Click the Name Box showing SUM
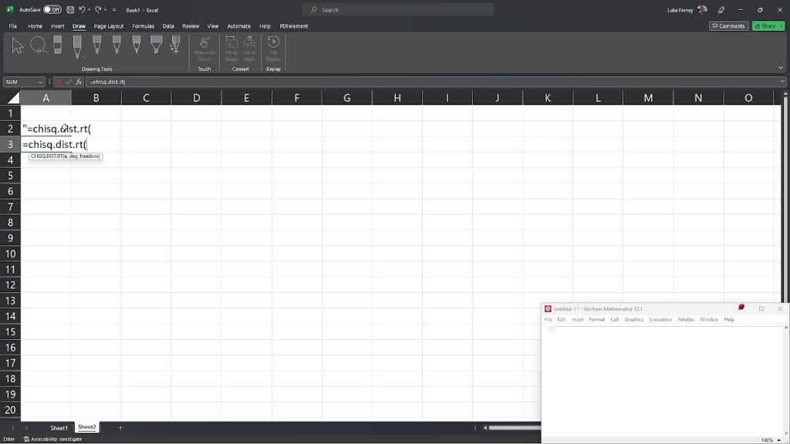790x444 pixels. point(20,82)
